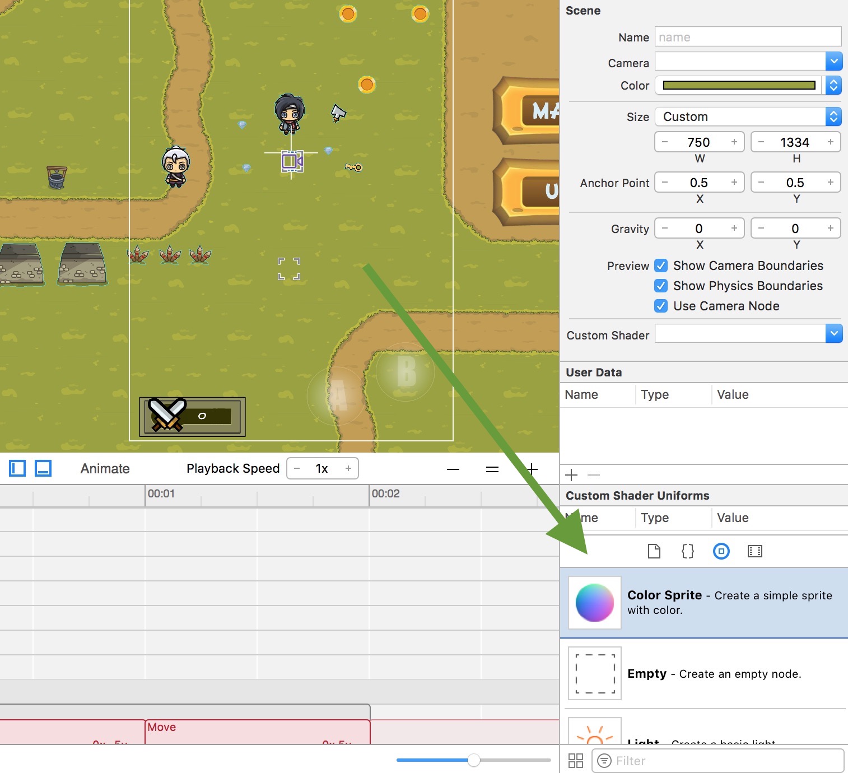Toggle the Use Camera Node checkbox
Screen dimensions: 848x773
point(661,306)
